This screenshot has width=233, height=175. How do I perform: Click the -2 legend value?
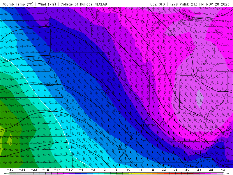93,170
